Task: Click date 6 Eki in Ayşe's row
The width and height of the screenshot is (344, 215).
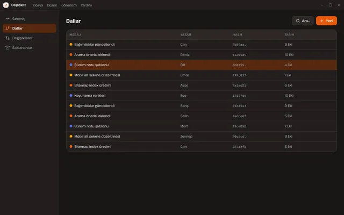Action: click(x=288, y=85)
